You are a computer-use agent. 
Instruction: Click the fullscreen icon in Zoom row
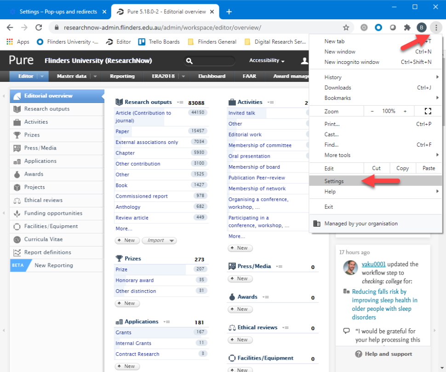[428, 111]
